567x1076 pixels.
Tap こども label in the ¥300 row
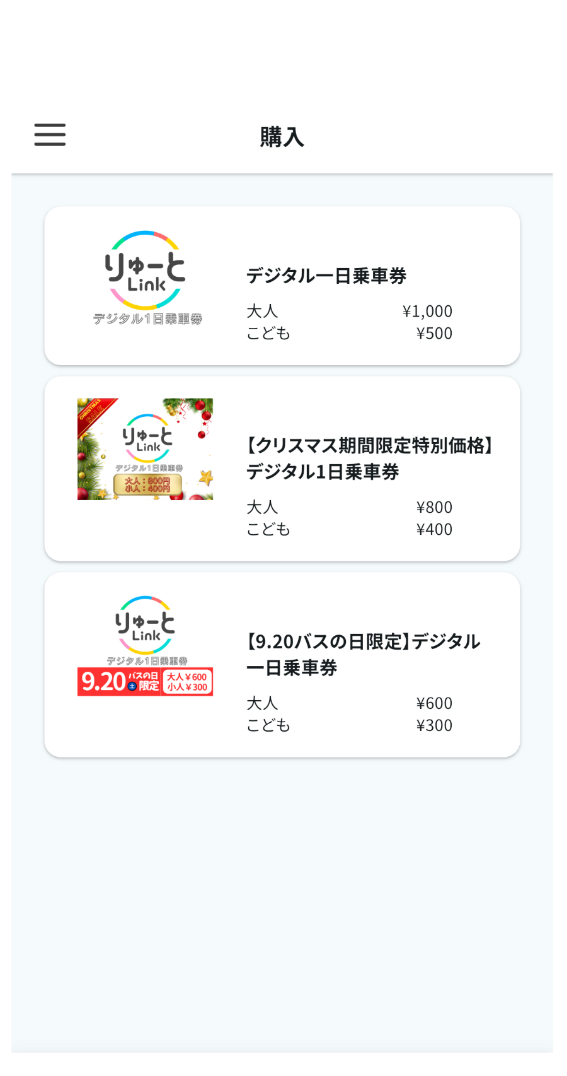(268, 726)
